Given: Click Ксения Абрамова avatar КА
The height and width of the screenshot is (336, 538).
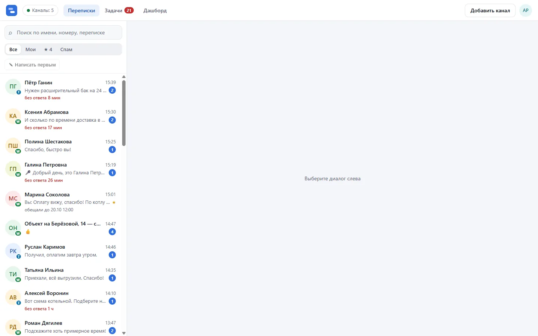Looking at the screenshot, I should 13,116.
